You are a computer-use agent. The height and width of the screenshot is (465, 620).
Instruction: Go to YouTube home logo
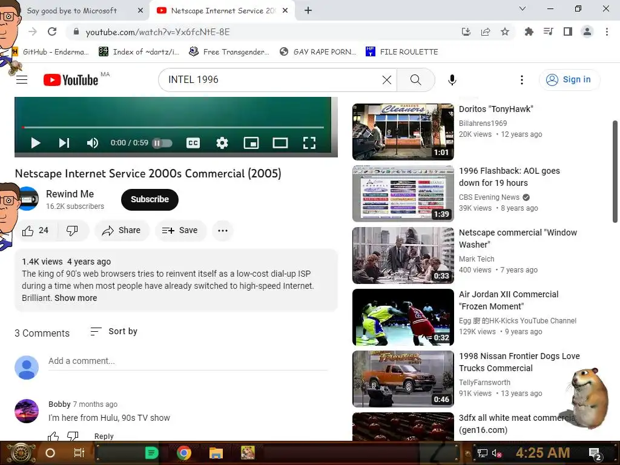[71, 80]
